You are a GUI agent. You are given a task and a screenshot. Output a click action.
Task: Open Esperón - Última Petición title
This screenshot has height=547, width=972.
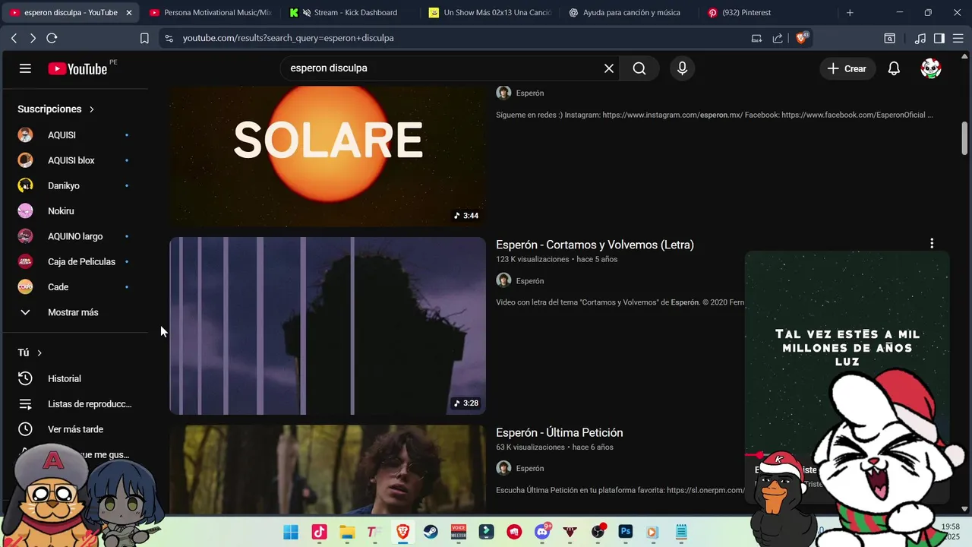point(560,432)
